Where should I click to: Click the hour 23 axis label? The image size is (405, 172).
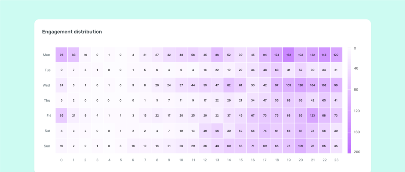336,160
